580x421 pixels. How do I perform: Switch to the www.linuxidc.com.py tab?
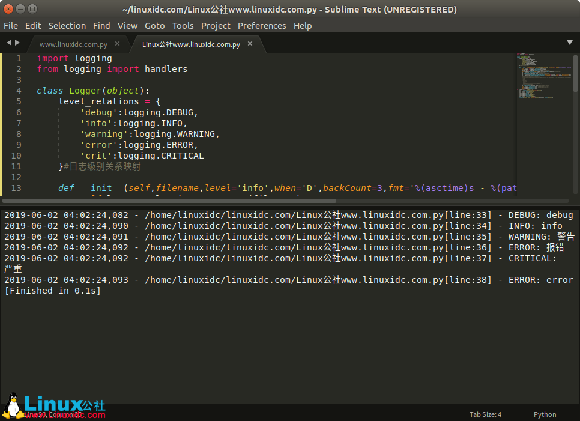[x=73, y=44]
